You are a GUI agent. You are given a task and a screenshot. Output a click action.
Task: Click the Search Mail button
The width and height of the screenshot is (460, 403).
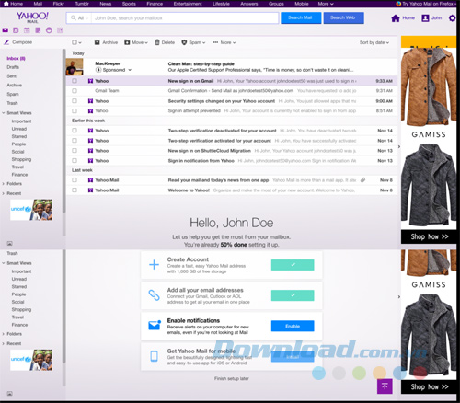[301, 17]
